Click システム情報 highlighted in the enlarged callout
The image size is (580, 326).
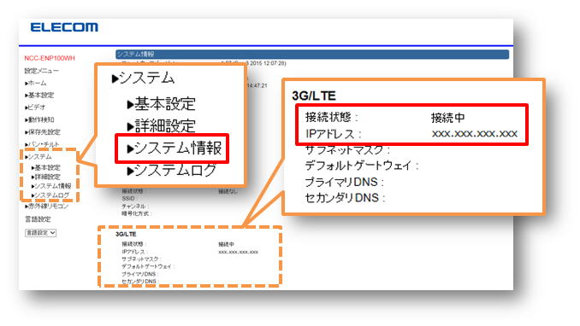point(175,148)
